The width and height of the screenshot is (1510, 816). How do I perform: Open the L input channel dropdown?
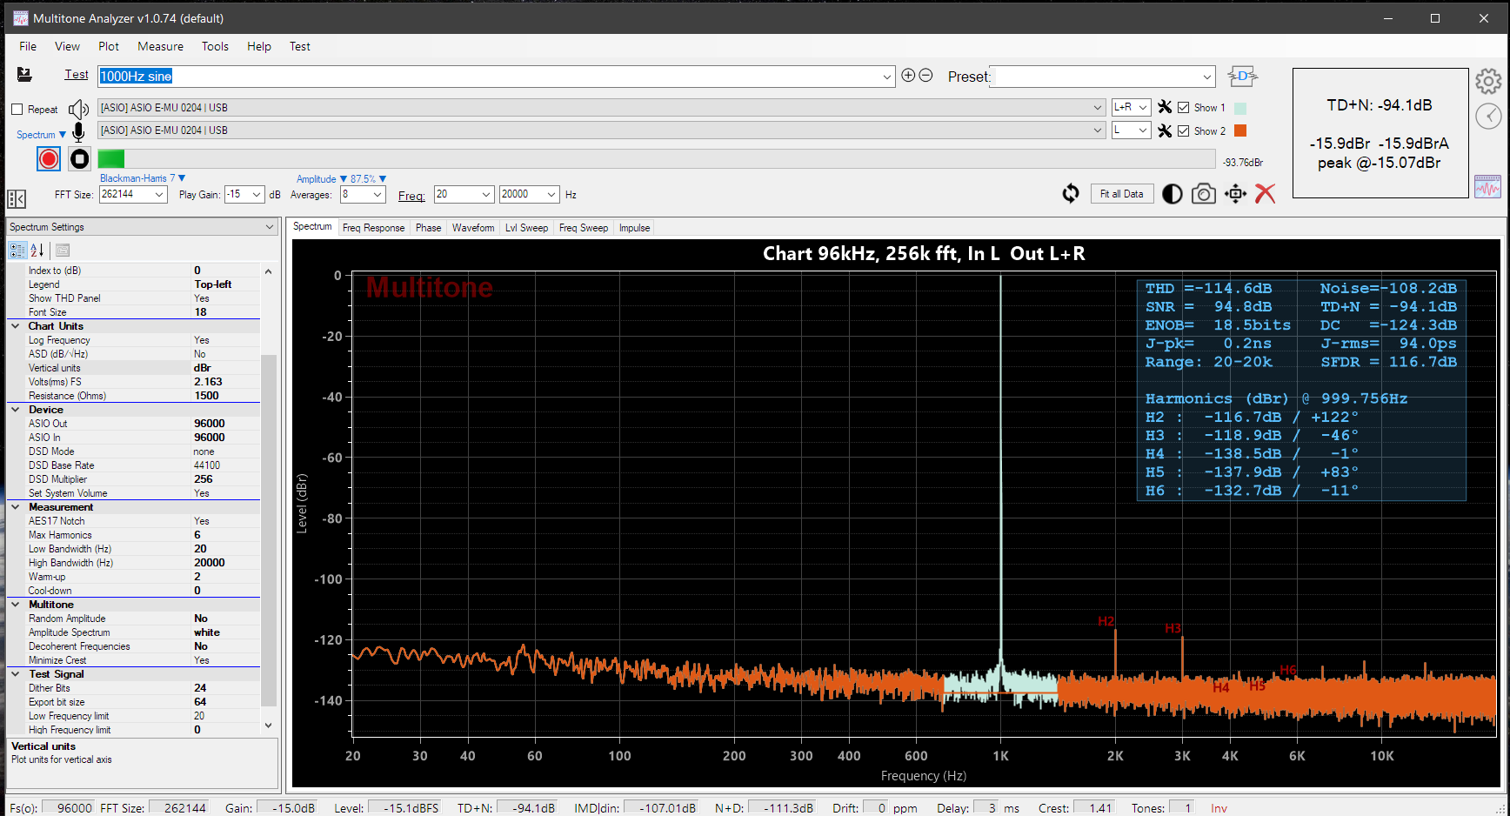1143,130
